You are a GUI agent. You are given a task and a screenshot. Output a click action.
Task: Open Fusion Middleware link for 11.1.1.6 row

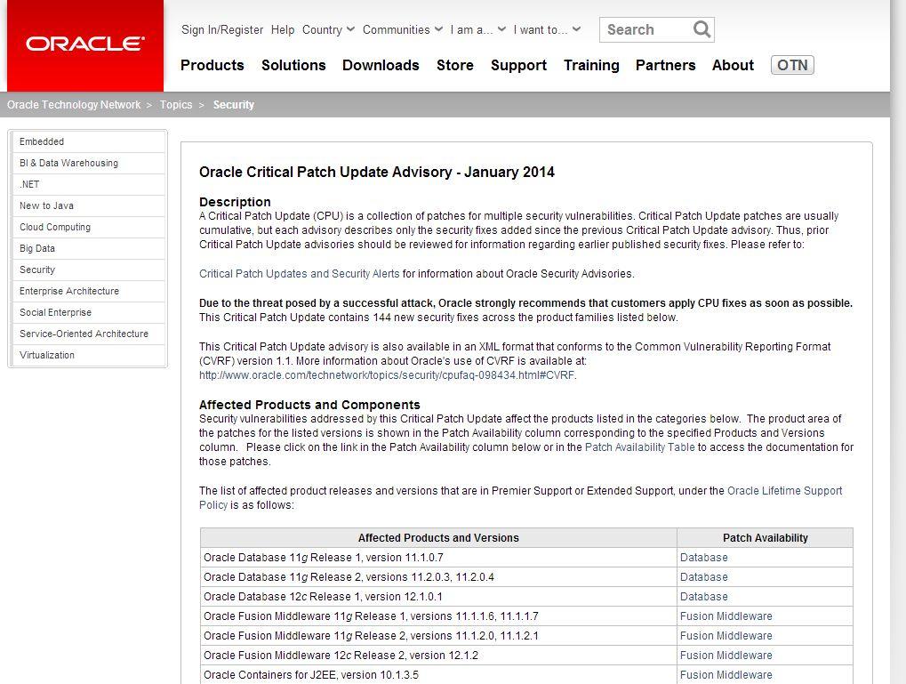[726, 616]
